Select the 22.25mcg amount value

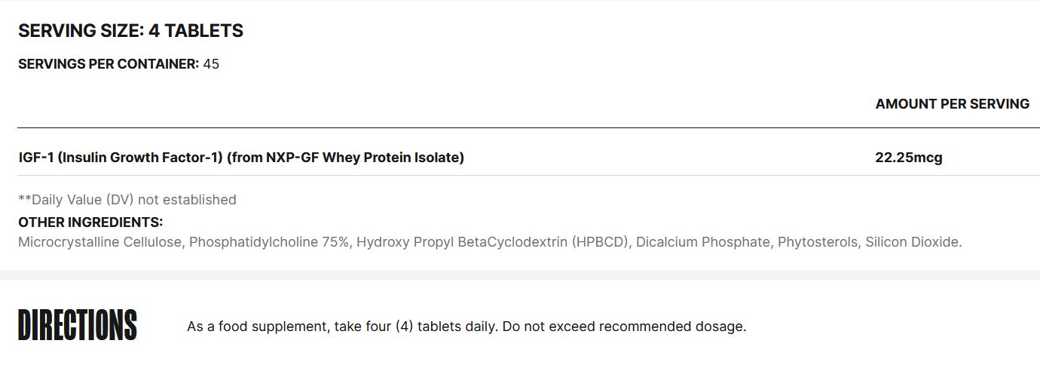[909, 158]
